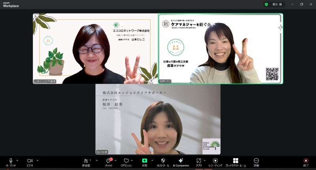Screen dimensions: 316x170
Task: Open the アプリ apps icon
Action: coord(199,162)
